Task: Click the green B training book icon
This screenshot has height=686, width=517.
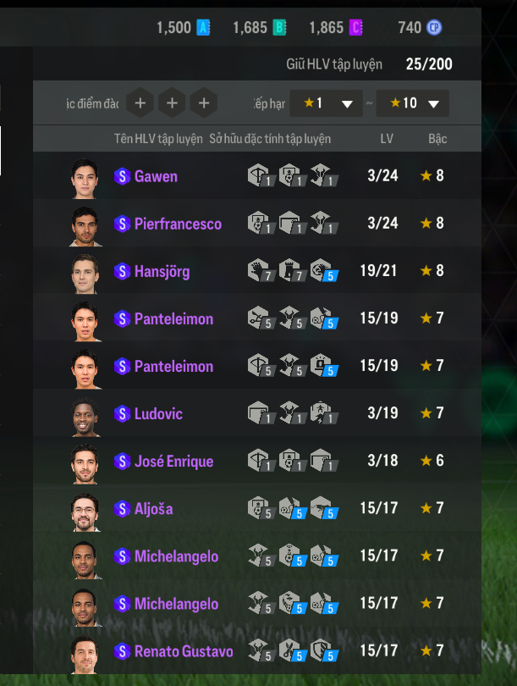Action: click(280, 28)
